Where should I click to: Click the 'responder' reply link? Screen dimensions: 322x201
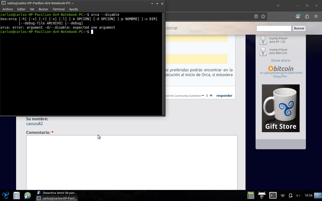click(x=224, y=95)
